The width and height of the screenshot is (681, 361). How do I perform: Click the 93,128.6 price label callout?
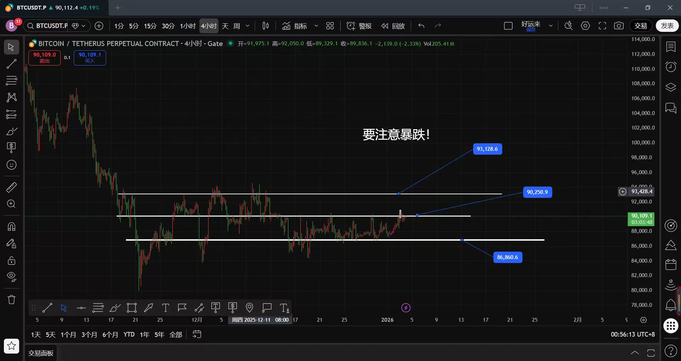click(487, 149)
